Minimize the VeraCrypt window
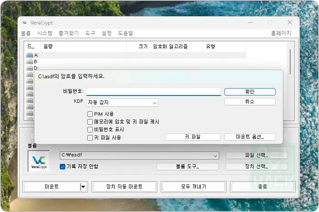Image resolution: width=319 pixels, height=212 pixels. point(251,22)
